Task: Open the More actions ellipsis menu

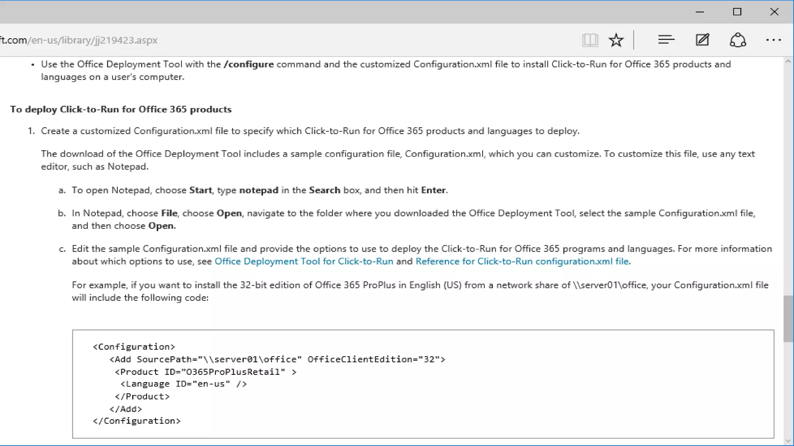Action: 773,40
